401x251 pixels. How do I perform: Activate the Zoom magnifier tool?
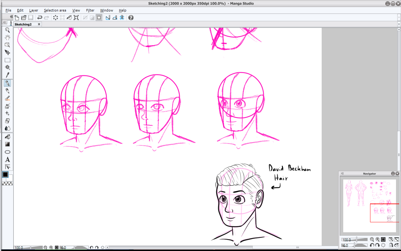pyautogui.click(x=7, y=30)
